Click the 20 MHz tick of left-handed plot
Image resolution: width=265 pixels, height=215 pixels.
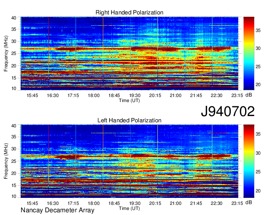14,173
